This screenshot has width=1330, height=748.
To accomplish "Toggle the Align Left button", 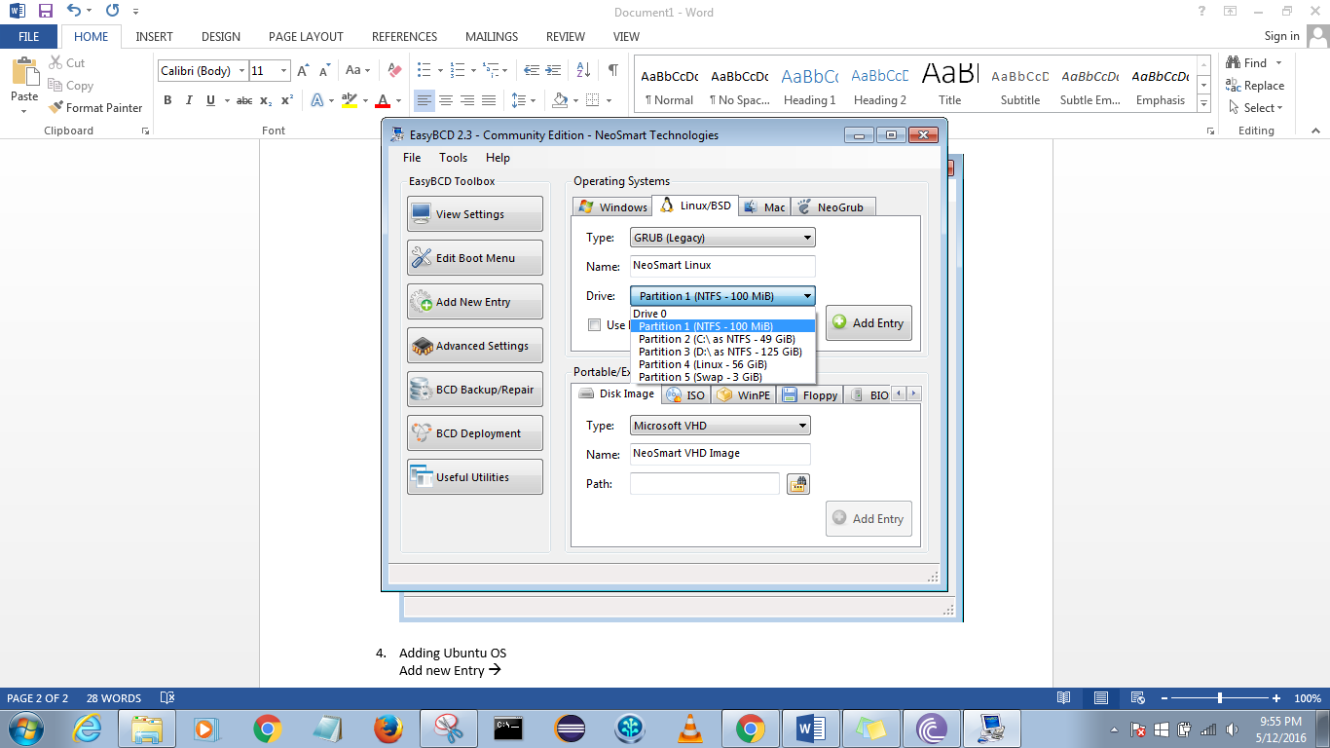I will click(x=425, y=100).
